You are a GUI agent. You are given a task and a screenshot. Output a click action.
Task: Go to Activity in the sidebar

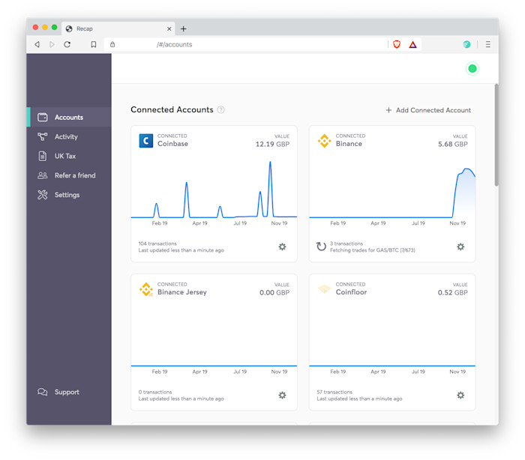point(69,136)
